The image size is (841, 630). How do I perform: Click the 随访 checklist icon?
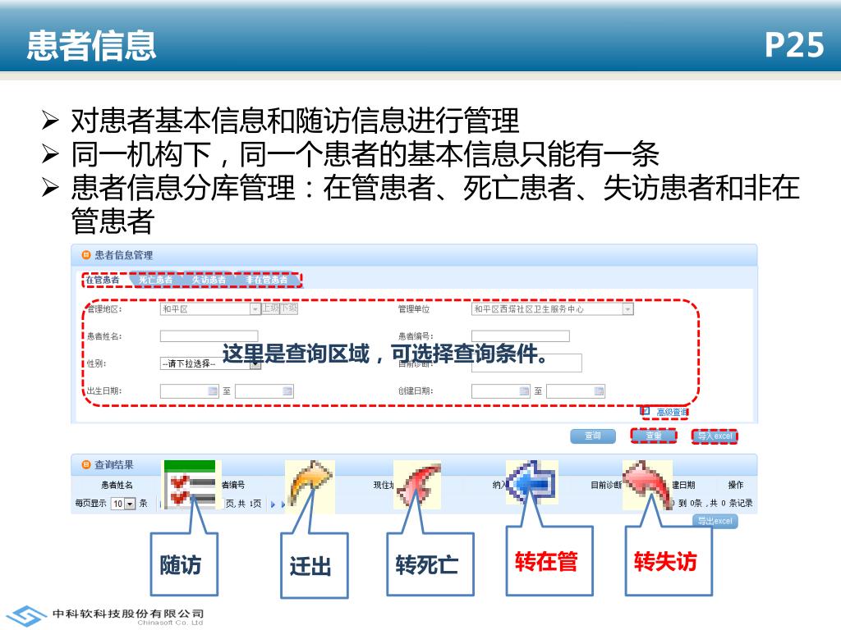point(190,484)
